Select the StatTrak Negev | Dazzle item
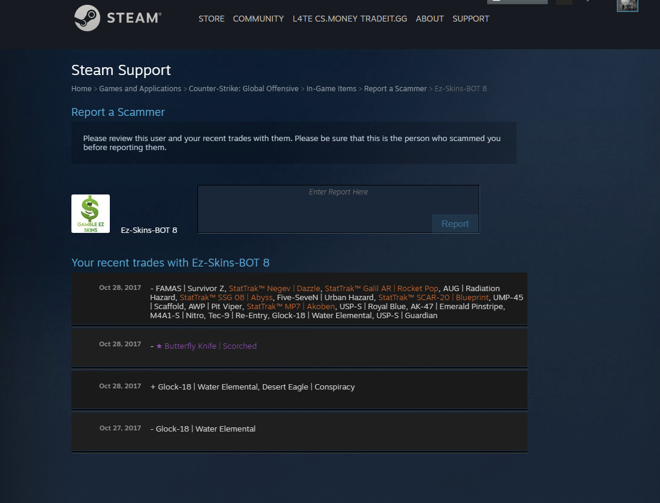 click(274, 288)
